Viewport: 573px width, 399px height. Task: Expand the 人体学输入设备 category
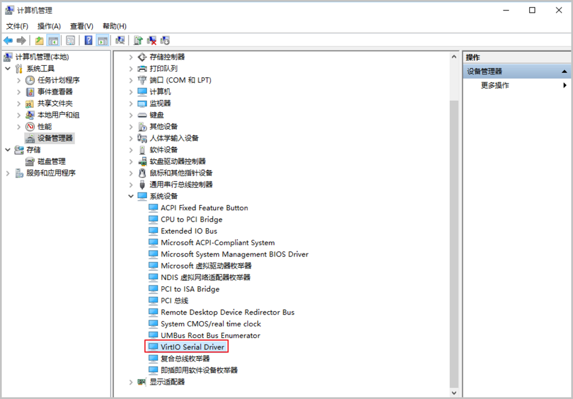pyautogui.click(x=131, y=139)
